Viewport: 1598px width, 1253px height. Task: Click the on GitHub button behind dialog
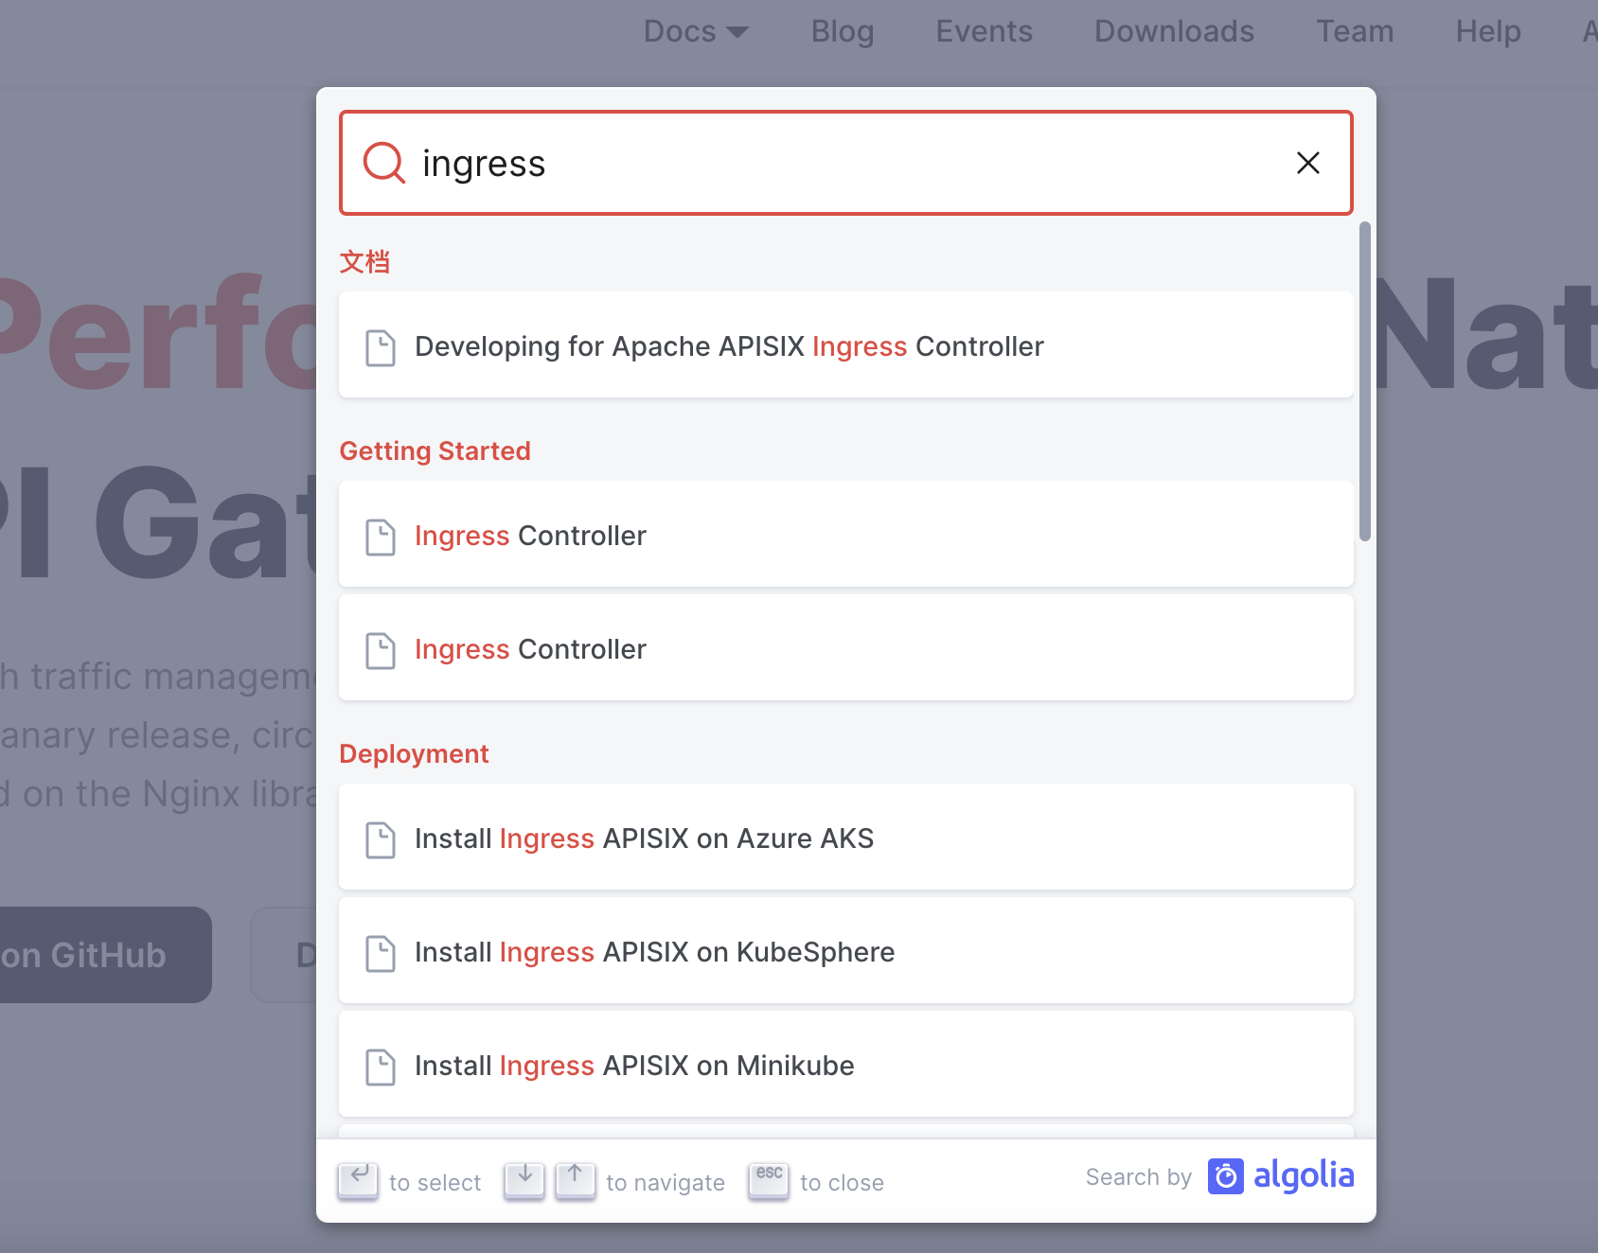pos(105,955)
